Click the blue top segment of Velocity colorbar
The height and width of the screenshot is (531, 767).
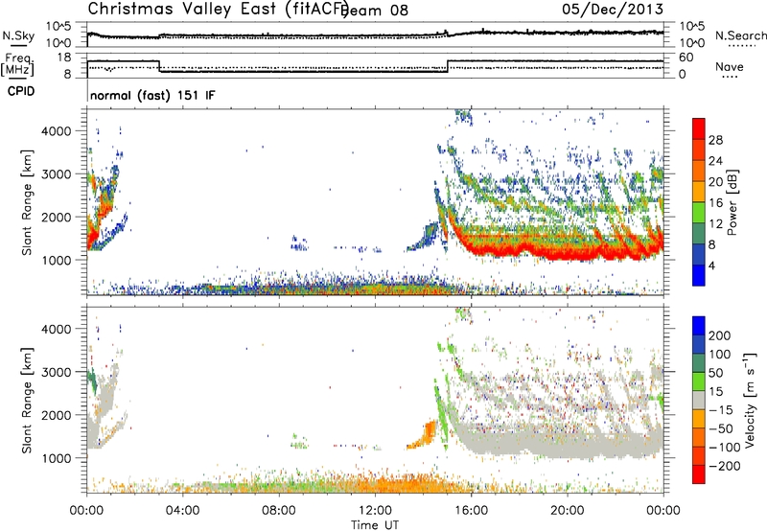click(699, 326)
